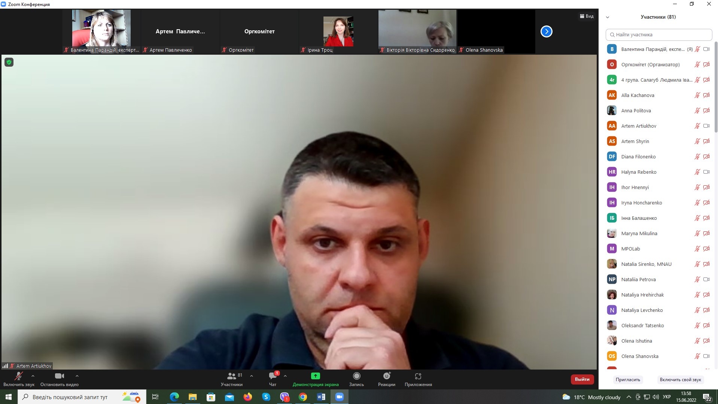Expand video options arrow beside camera
This screenshot has height=404, width=718.
[77, 376]
